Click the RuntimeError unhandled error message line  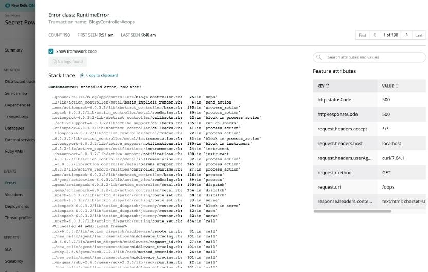coord(95,87)
